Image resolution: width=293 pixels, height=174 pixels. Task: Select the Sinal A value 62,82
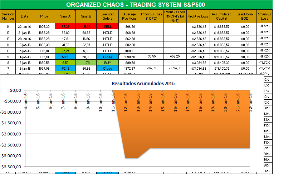pyautogui.click(x=65, y=33)
